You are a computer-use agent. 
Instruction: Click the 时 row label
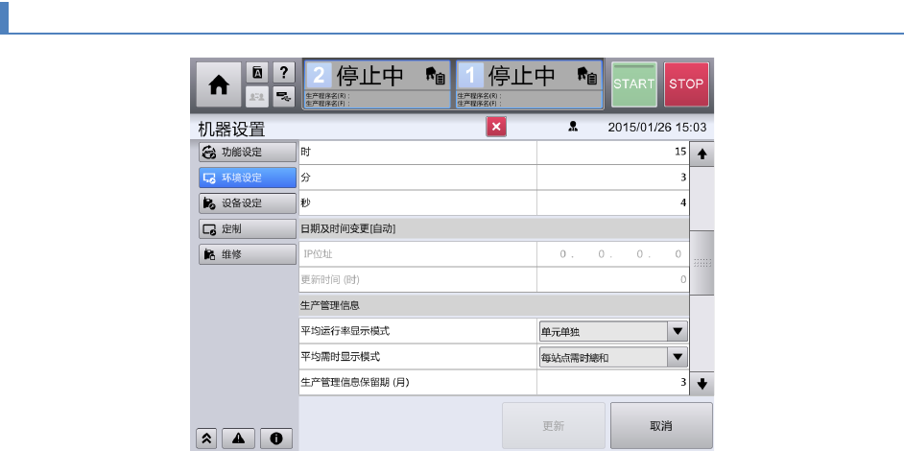coord(306,153)
